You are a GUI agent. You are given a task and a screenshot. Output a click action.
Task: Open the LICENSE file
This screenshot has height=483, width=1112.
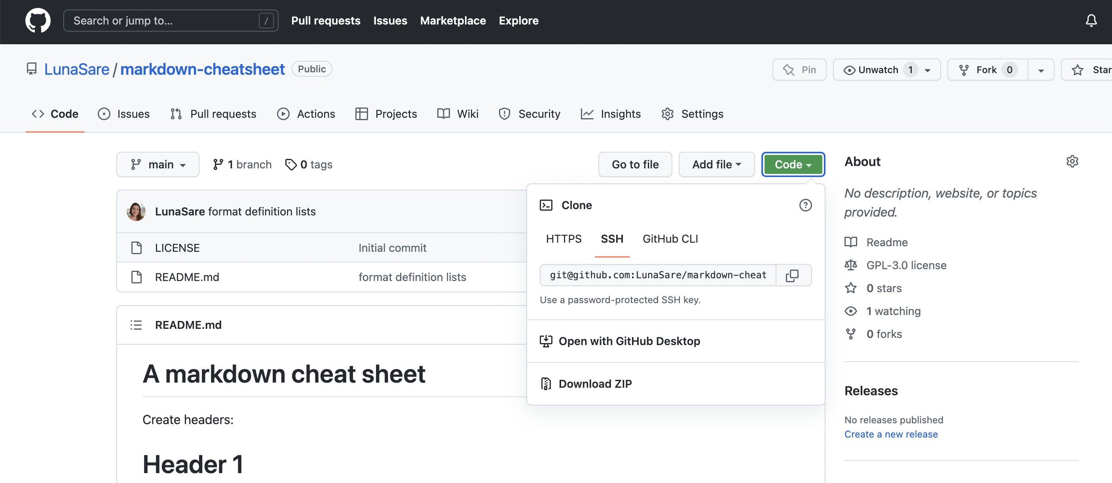click(177, 247)
